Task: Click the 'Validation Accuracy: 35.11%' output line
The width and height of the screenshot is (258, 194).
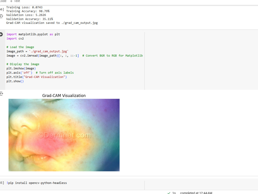Action: pyautogui.click(x=30, y=19)
